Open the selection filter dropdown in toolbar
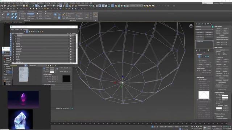Viewport: 232px width, 130px height. click(x=19, y=6)
